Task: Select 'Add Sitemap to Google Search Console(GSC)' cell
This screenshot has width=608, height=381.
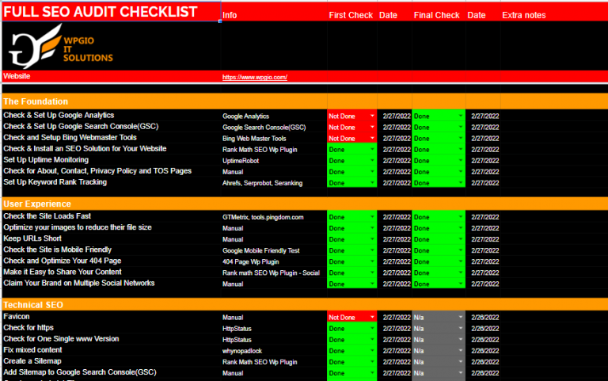Action: coord(112,372)
